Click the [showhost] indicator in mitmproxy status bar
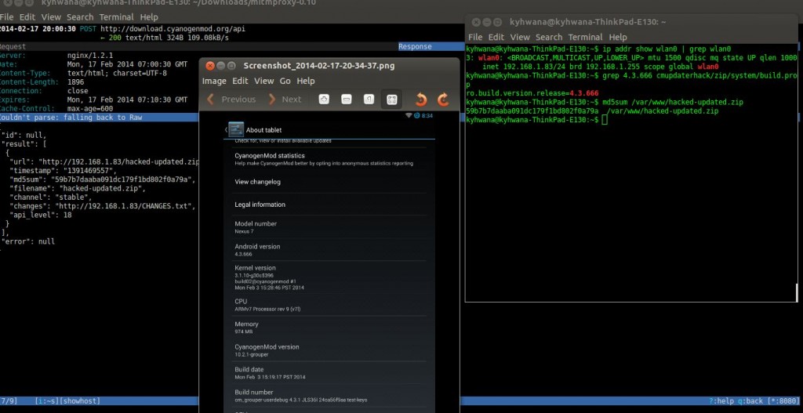The image size is (803, 413). point(80,401)
